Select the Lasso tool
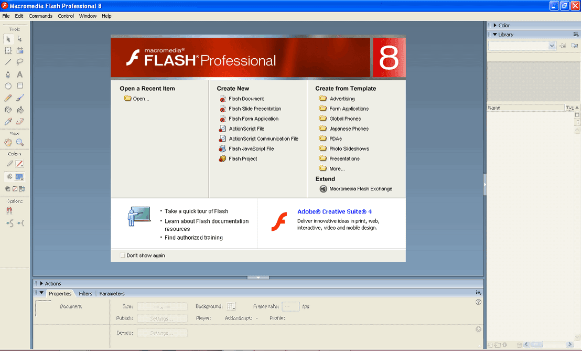Viewport: 582px width, 351px height. [x=20, y=62]
